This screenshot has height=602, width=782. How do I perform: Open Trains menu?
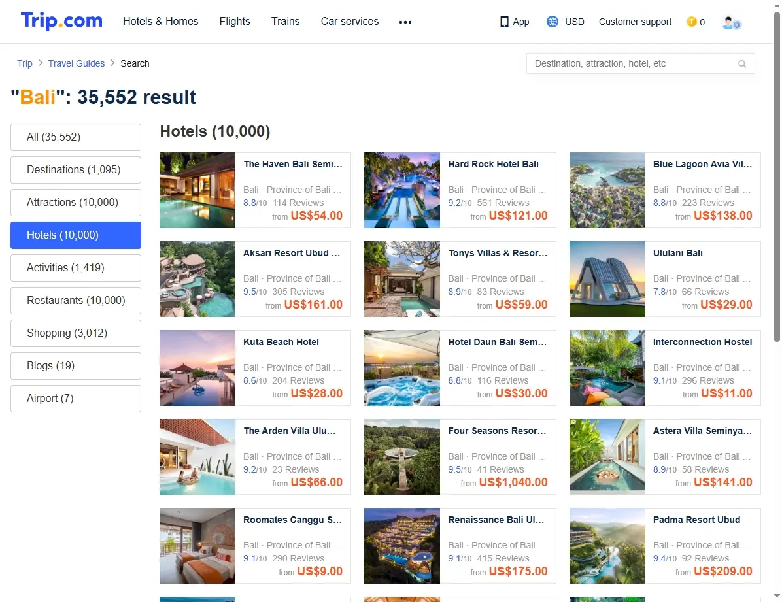[285, 22]
